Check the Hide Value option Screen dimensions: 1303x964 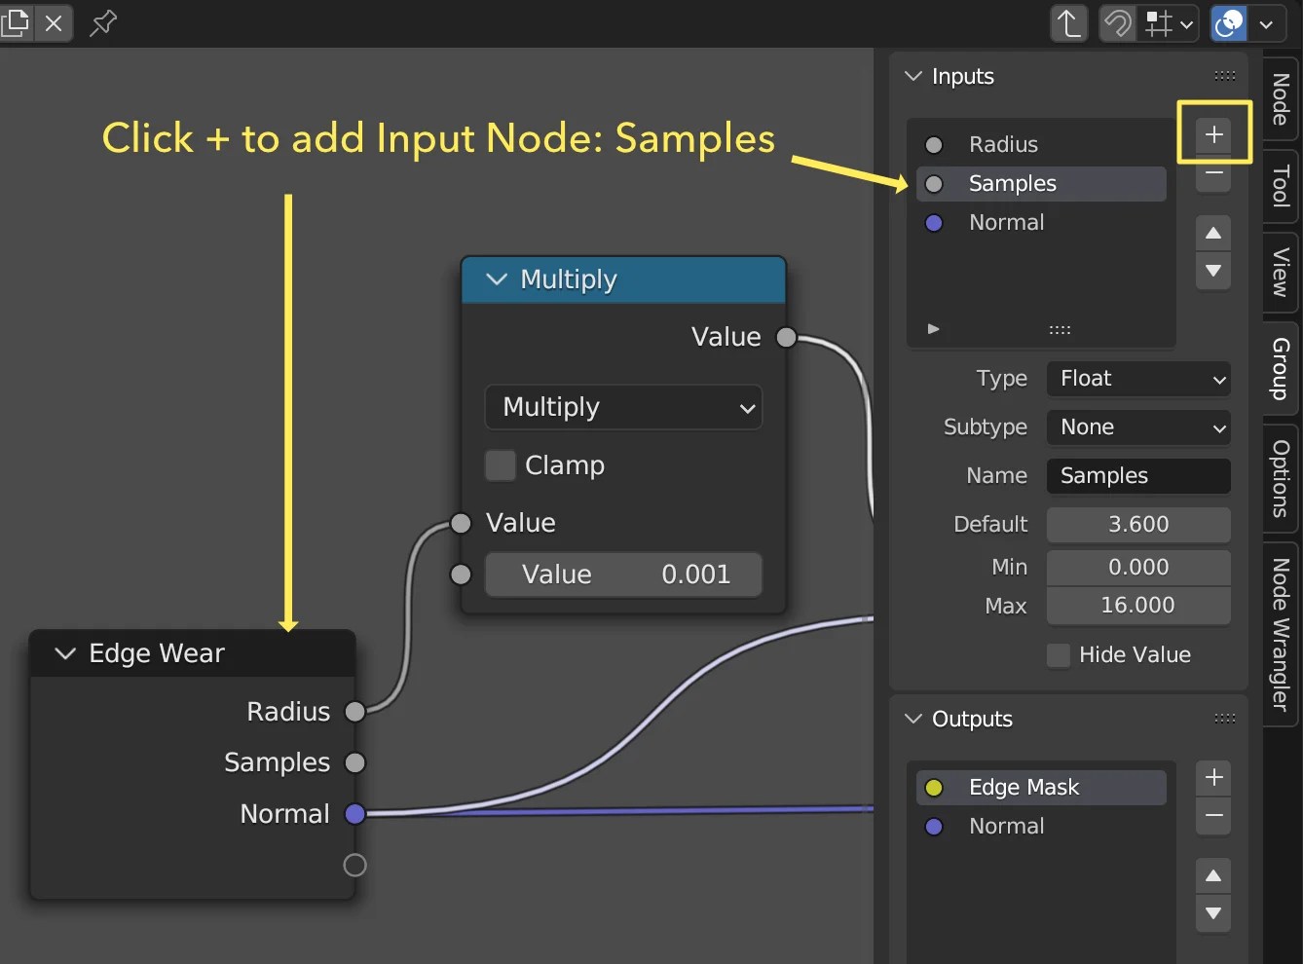coord(1058,655)
